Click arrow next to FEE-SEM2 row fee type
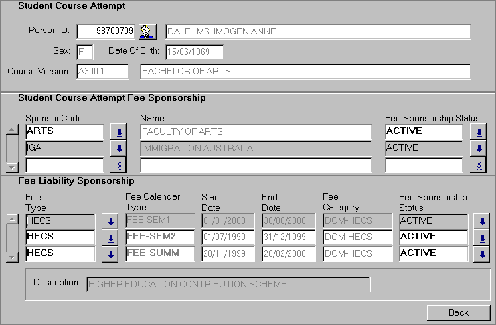The image size is (496, 325). tap(110, 238)
